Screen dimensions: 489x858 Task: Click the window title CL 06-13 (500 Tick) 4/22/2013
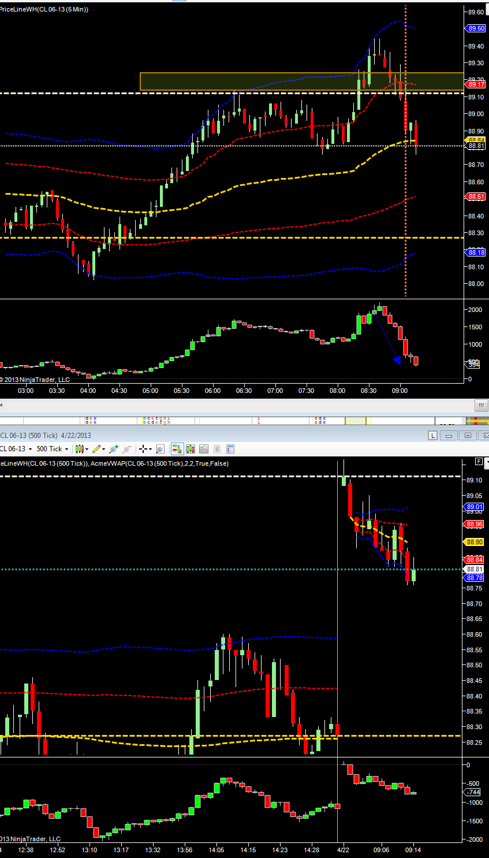point(46,435)
